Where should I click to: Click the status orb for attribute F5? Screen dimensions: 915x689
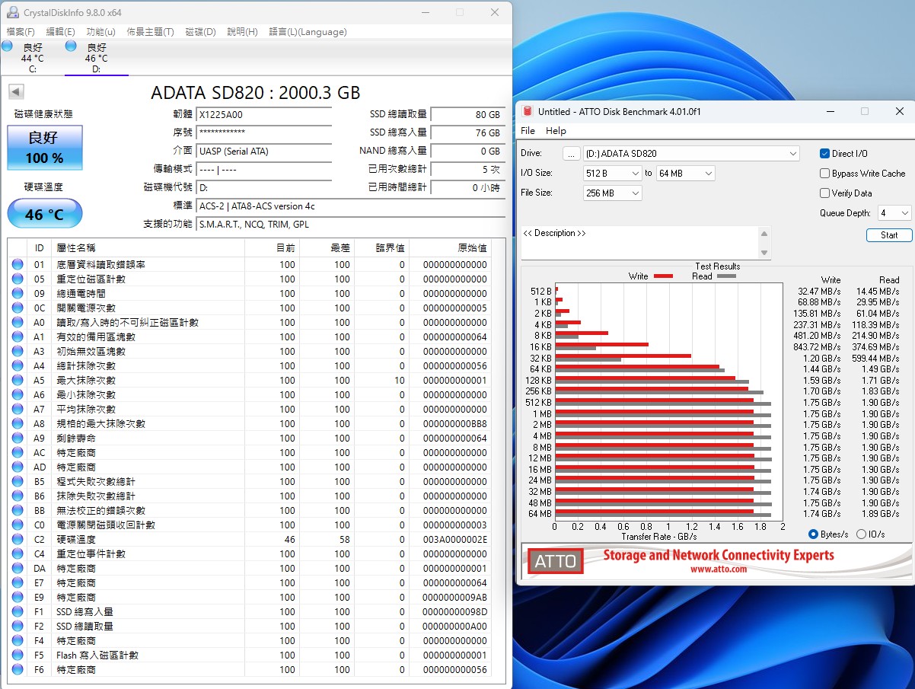17,655
